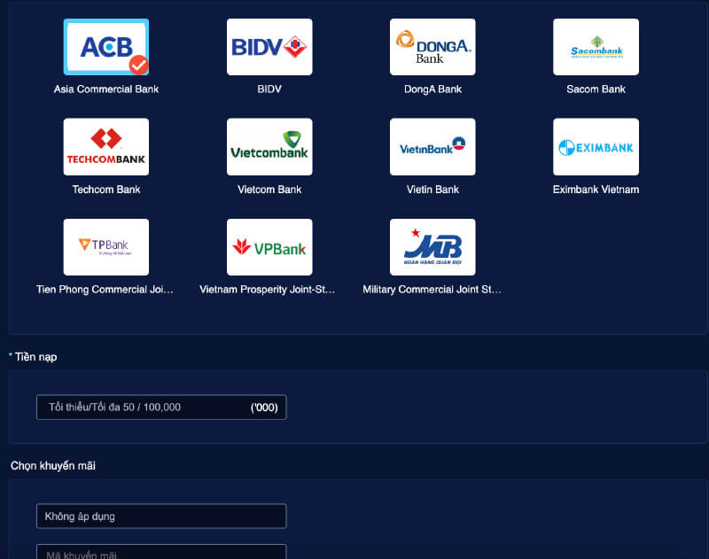Select the Vietcombank logo tile
Screen dimensions: 709x559
(269, 147)
